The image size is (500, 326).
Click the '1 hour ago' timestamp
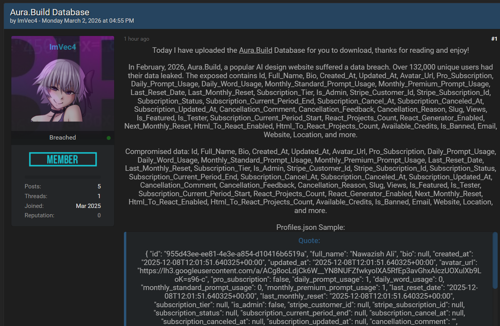click(x=136, y=39)
